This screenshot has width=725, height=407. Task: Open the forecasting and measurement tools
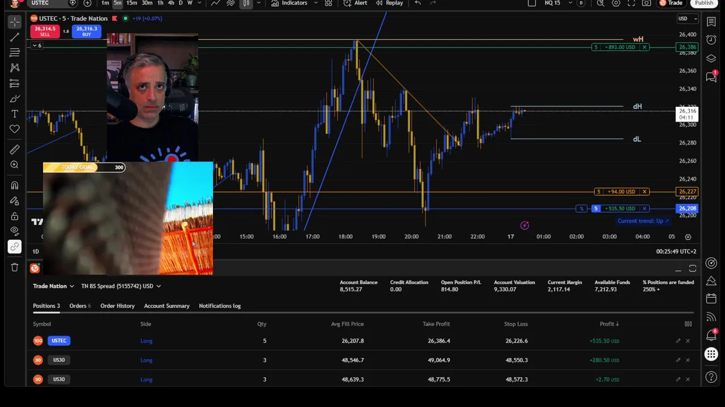(x=15, y=83)
